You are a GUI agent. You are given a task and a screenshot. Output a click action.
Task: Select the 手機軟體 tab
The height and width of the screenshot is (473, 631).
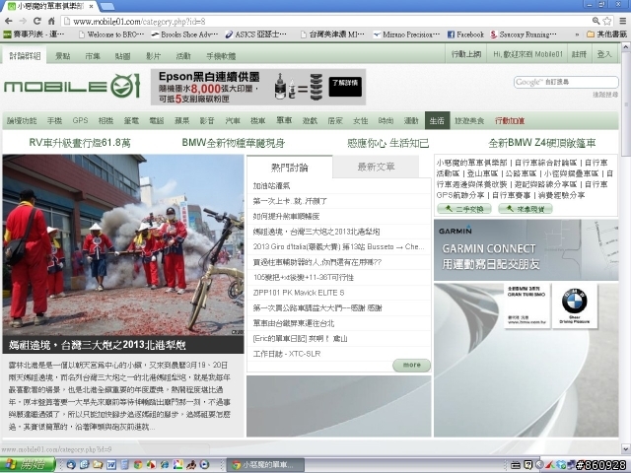(221, 56)
